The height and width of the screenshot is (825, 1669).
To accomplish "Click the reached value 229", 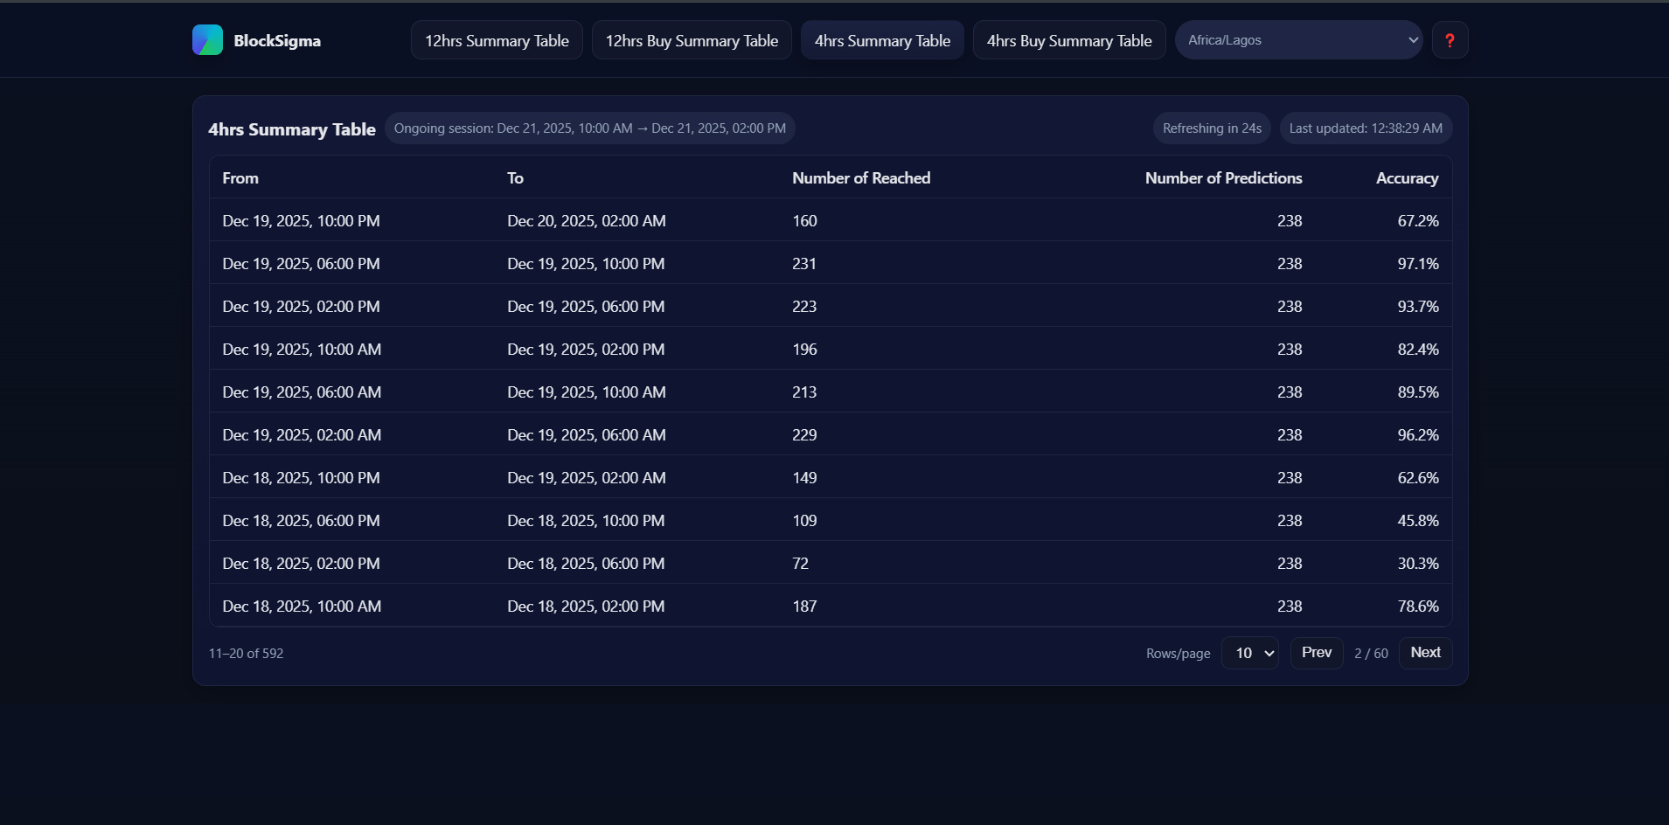I will [x=804, y=435].
